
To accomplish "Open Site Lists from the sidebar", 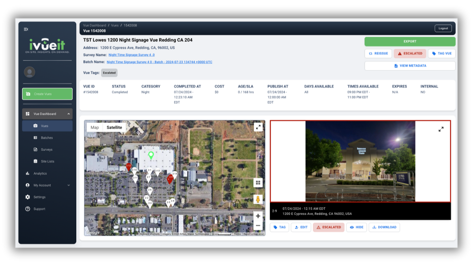I will [x=47, y=161].
